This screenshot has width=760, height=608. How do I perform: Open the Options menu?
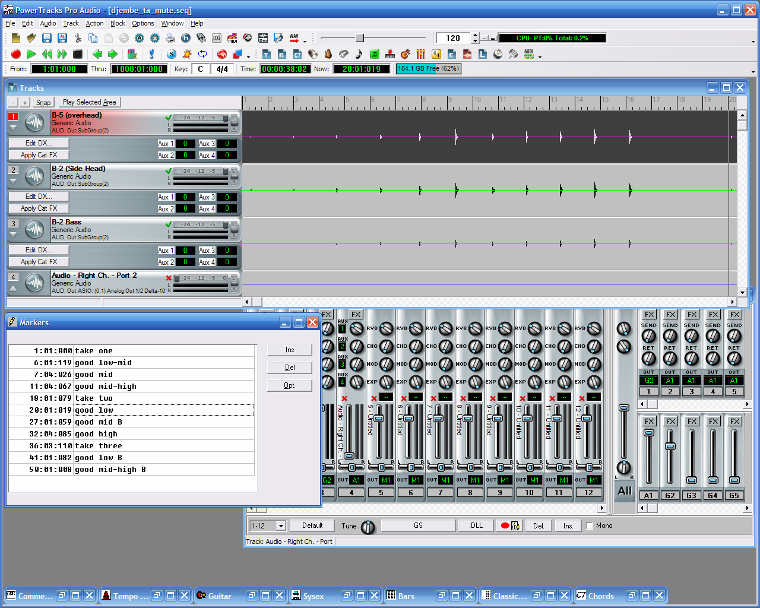click(142, 23)
